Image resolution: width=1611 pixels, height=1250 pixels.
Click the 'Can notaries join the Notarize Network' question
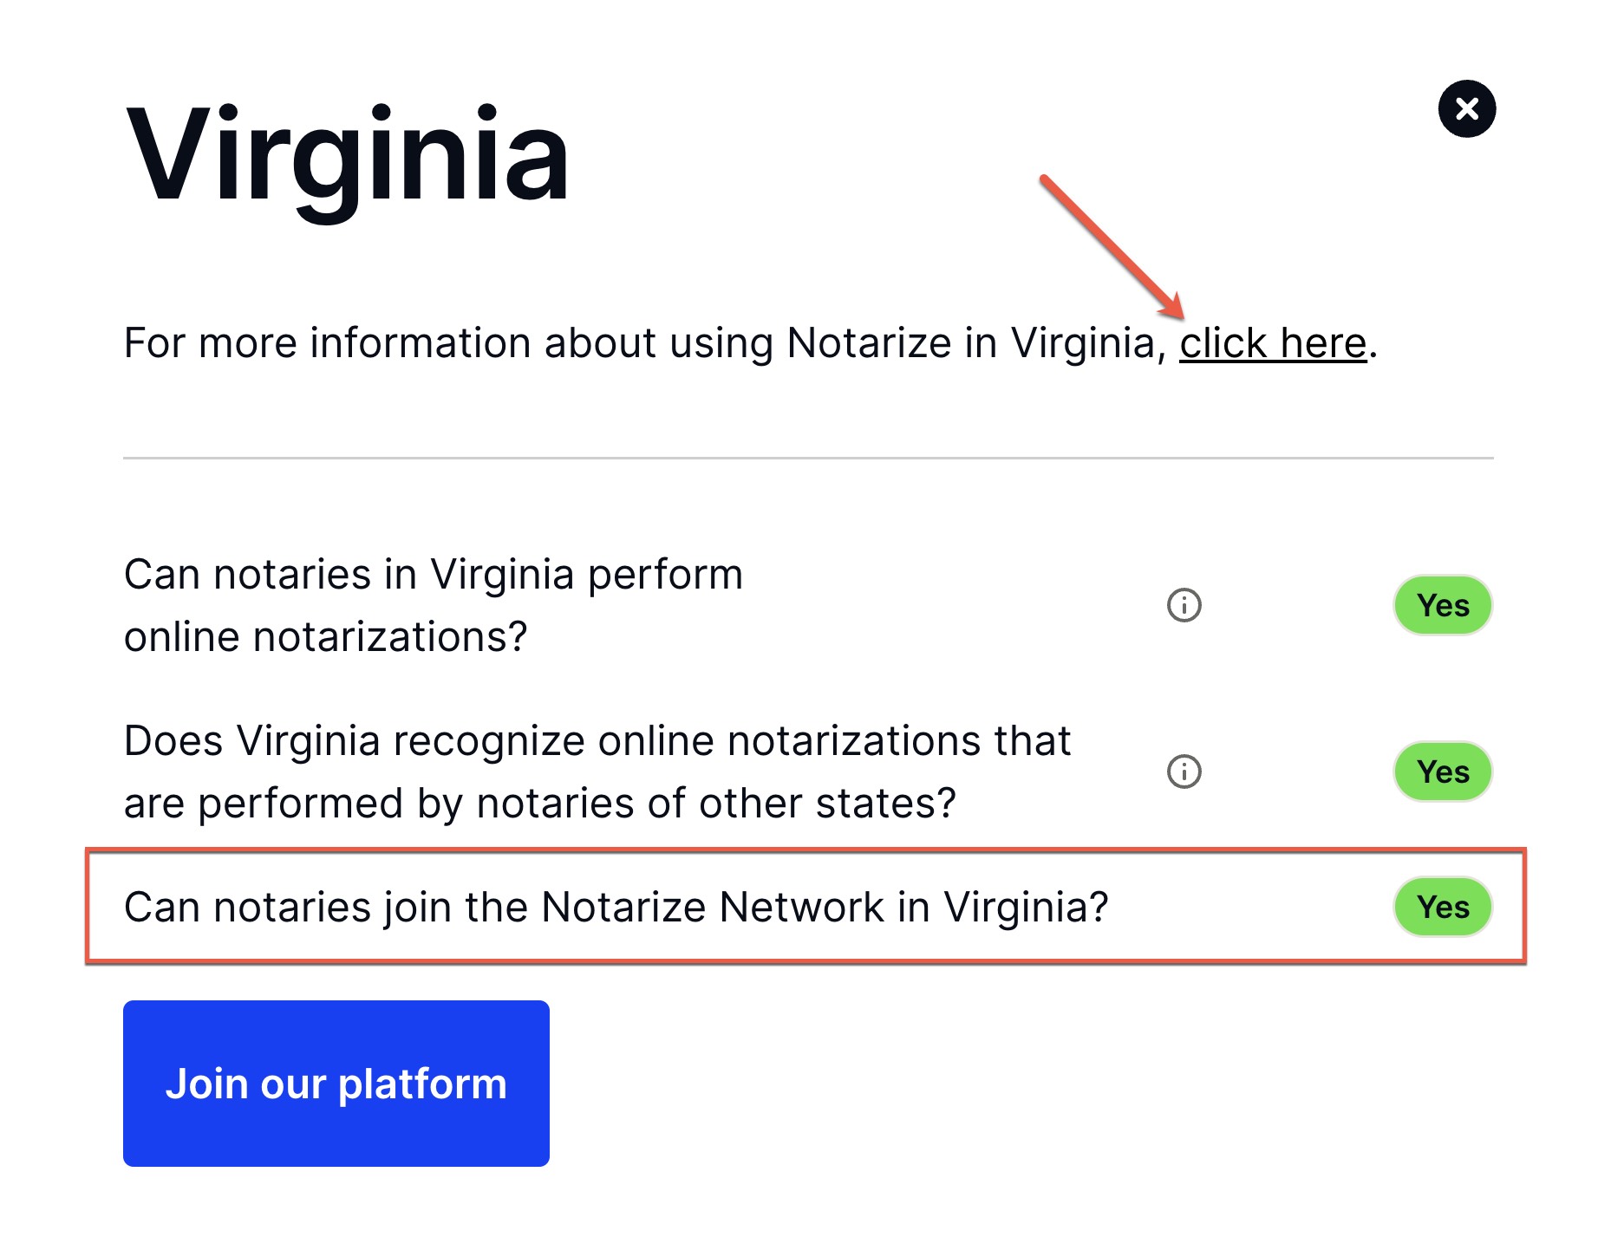coord(616,908)
